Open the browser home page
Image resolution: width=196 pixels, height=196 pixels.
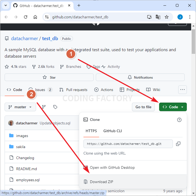point(35,17)
